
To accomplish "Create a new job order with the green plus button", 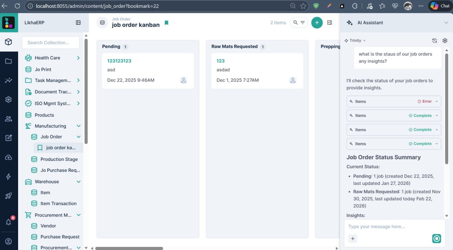I will point(317,22).
